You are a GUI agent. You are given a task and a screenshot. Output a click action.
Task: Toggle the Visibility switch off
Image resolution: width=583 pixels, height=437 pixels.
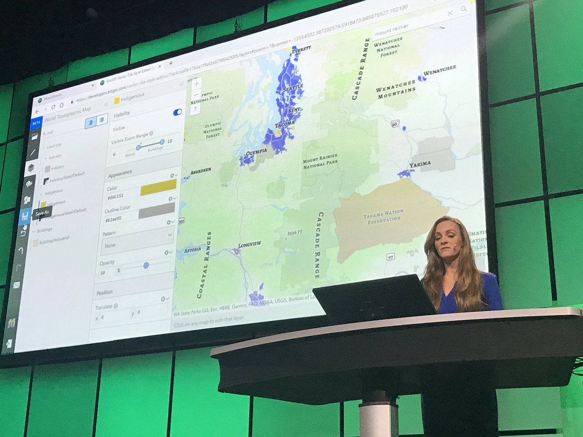point(178,112)
